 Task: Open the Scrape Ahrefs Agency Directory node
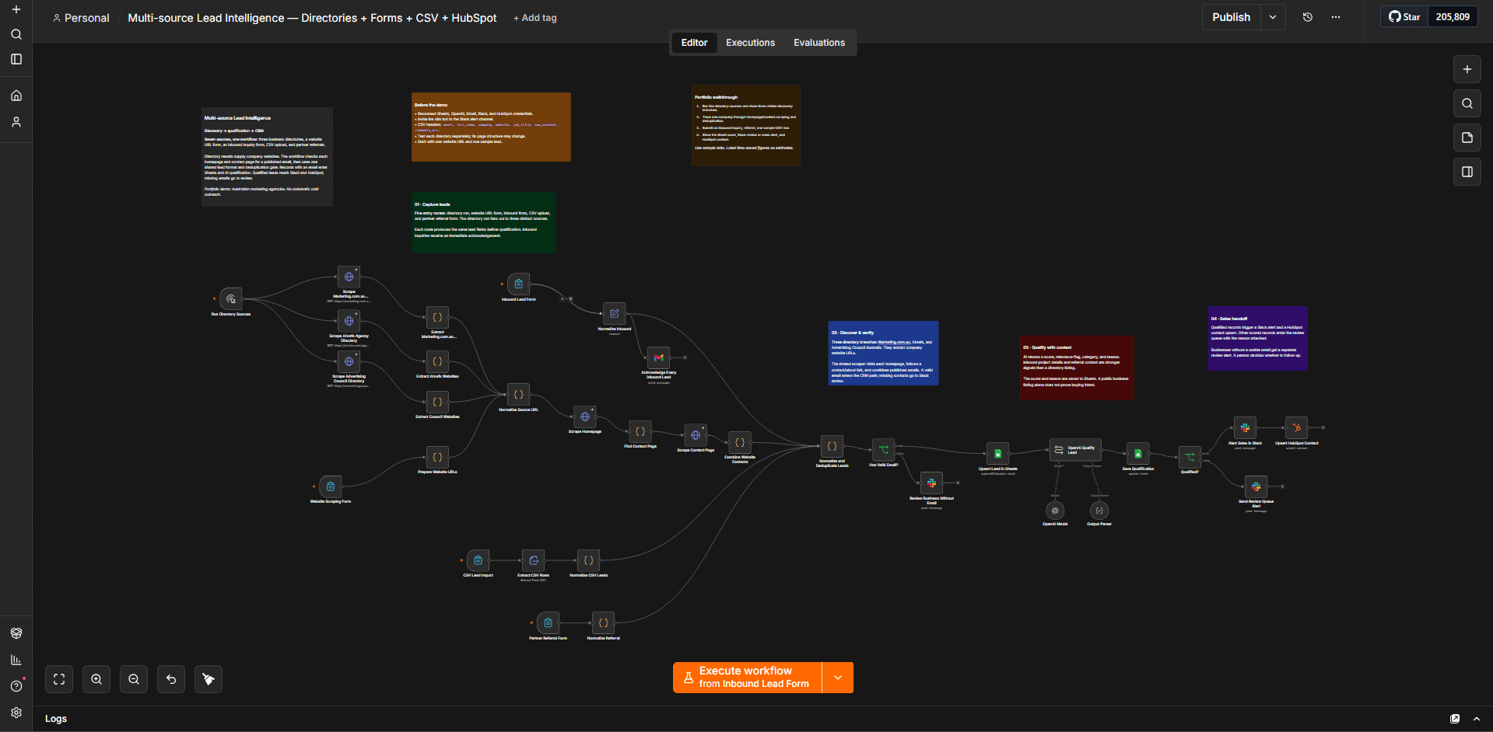349,321
